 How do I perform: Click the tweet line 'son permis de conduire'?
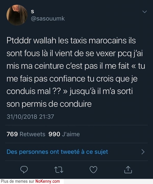point(49,104)
